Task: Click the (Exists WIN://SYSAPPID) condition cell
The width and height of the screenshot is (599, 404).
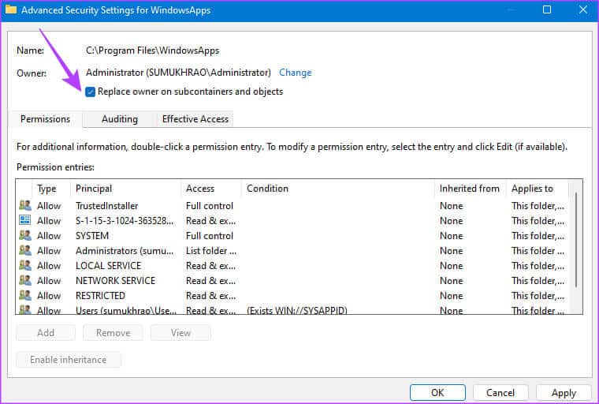Action: click(297, 310)
